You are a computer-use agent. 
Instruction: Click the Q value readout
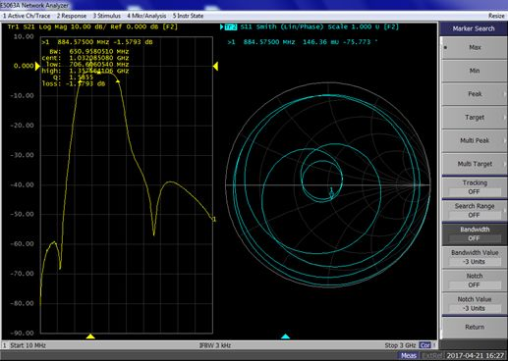(73, 77)
